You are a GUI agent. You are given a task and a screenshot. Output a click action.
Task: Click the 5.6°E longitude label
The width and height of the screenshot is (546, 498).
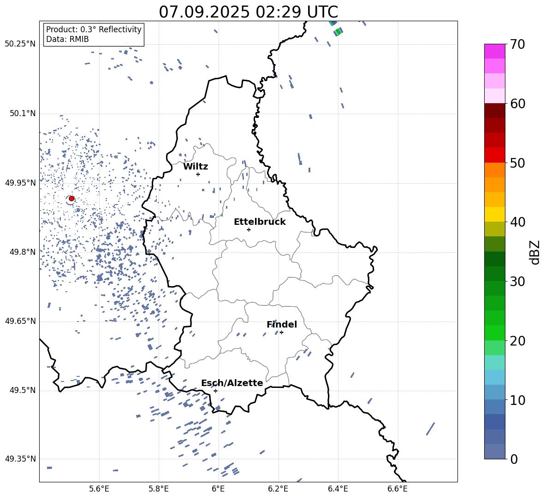tap(99, 489)
